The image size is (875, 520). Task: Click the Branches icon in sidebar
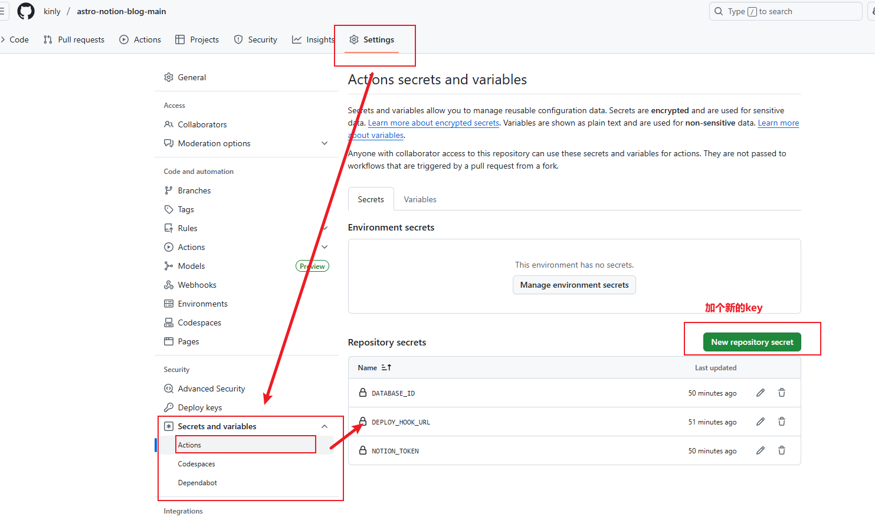[x=169, y=190]
